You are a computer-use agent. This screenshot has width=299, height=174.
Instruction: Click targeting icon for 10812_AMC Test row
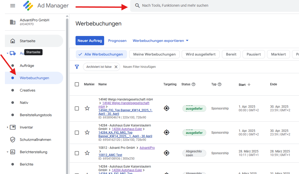tap(167, 153)
